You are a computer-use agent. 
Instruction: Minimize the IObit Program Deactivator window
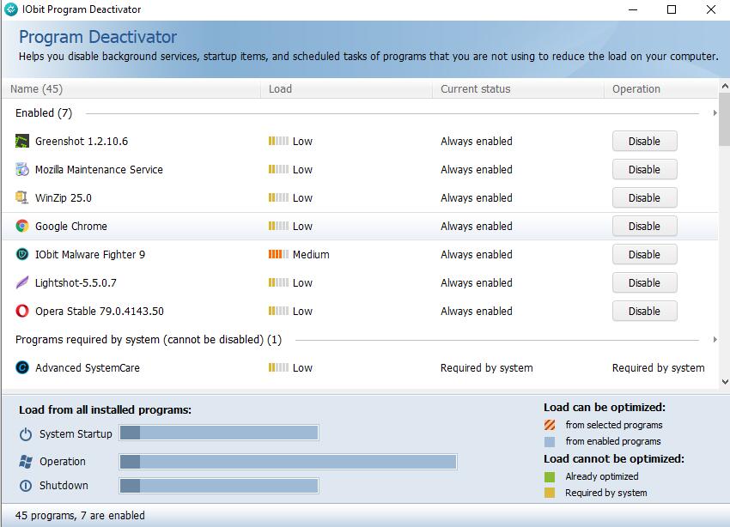pyautogui.click(x=633, y=9)
